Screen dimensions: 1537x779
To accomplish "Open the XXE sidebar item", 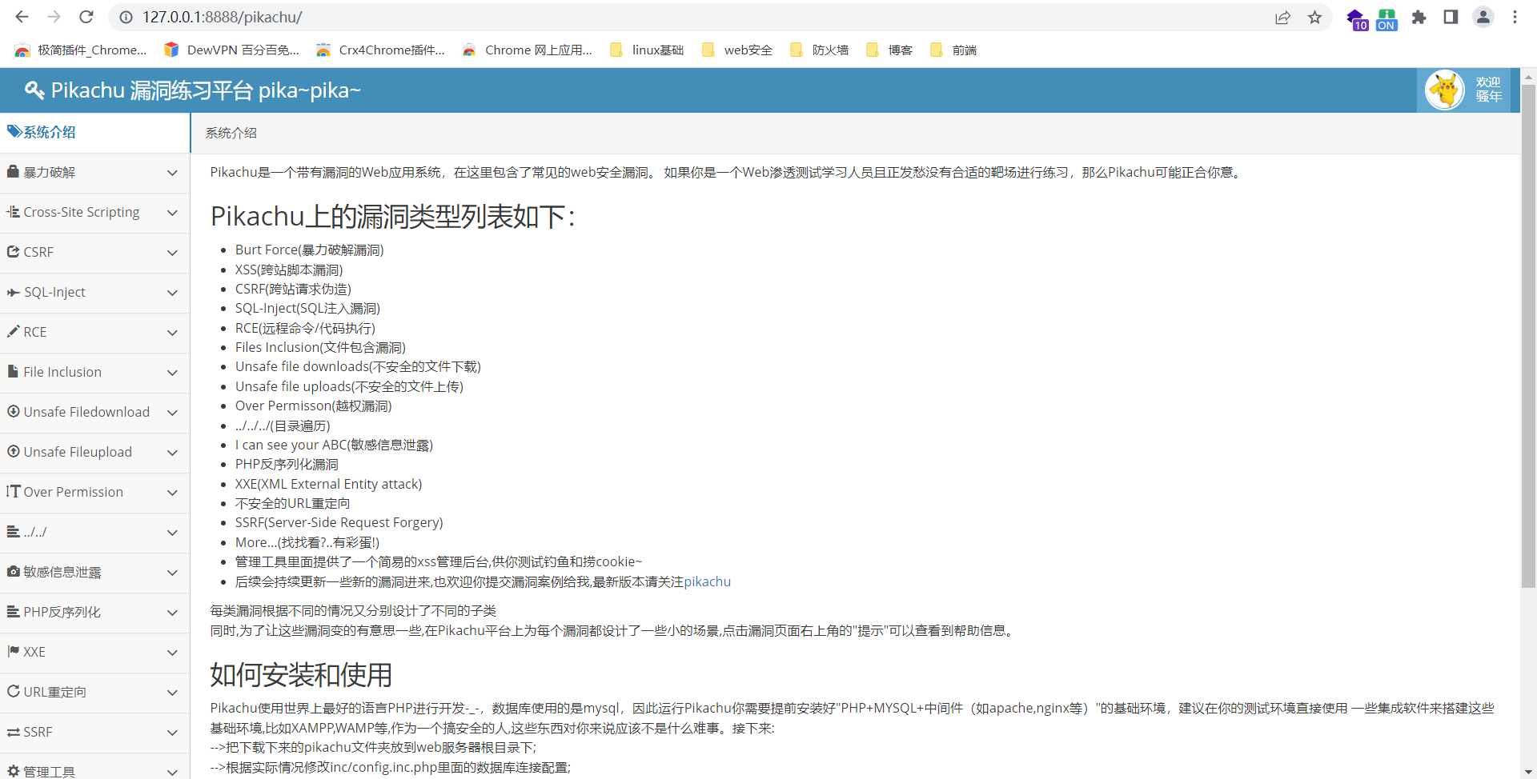I will coord(94,652).
